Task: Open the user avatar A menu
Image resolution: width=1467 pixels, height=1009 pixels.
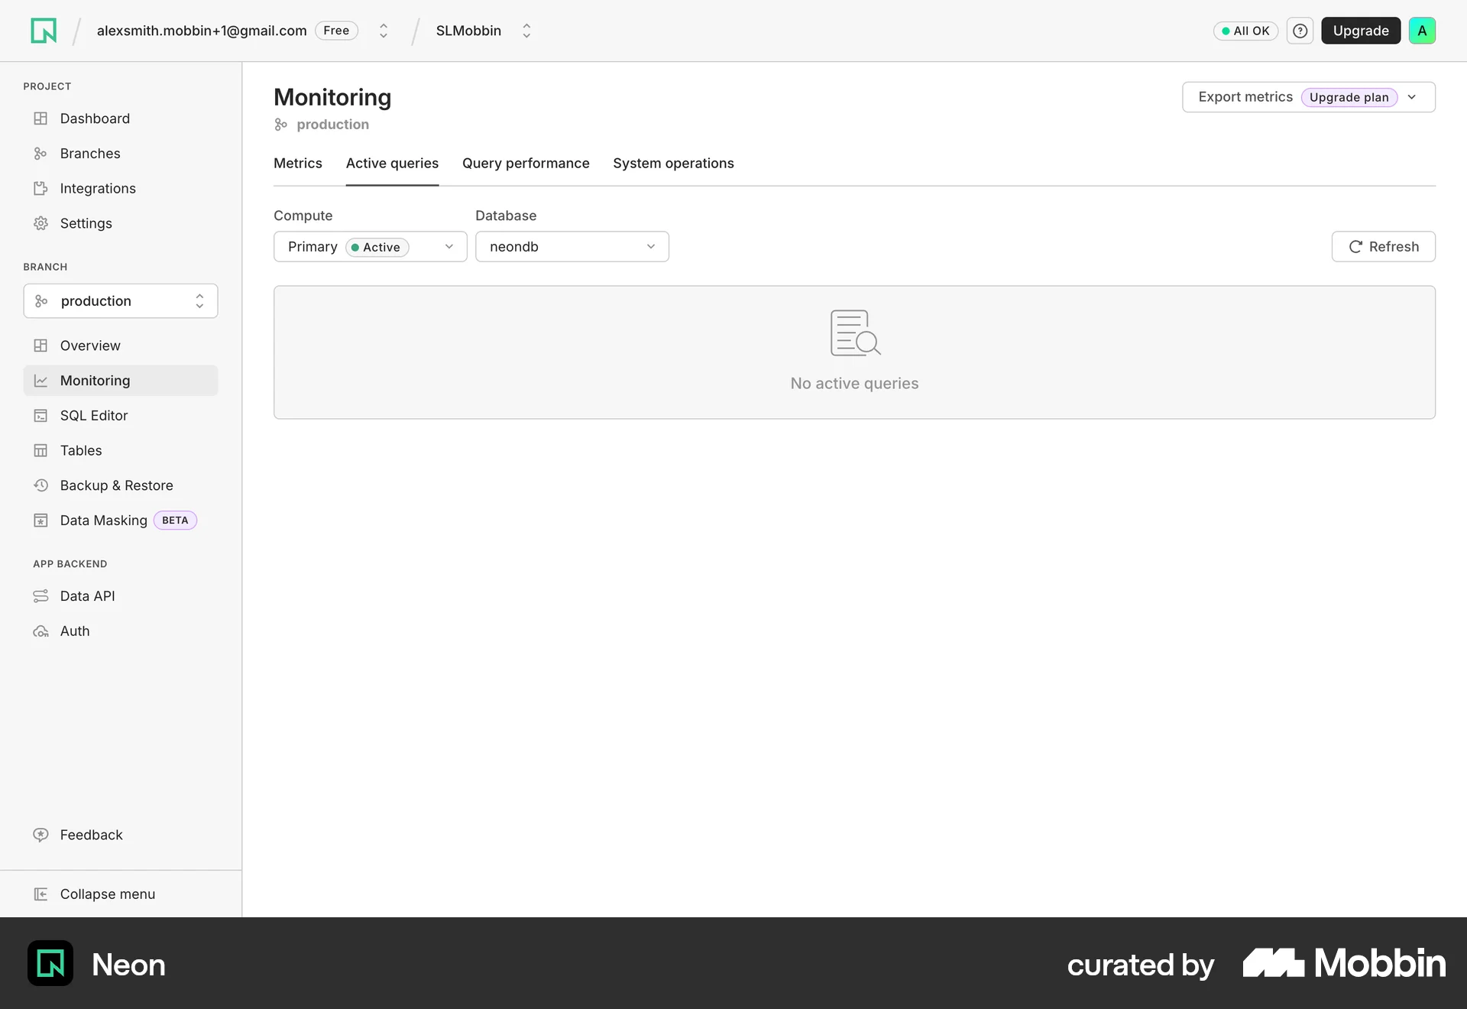Action: click(1422, 31)
